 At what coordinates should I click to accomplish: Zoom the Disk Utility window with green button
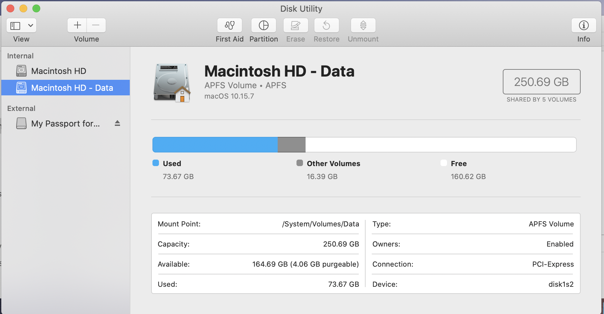pyautogui.click(x=36, y=8)
